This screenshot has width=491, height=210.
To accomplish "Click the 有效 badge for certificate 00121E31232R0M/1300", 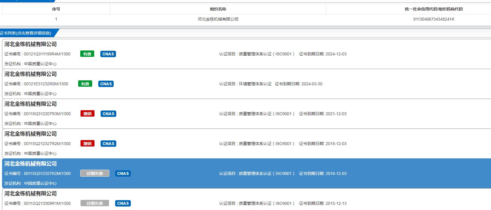I will (x=85, y=84).
